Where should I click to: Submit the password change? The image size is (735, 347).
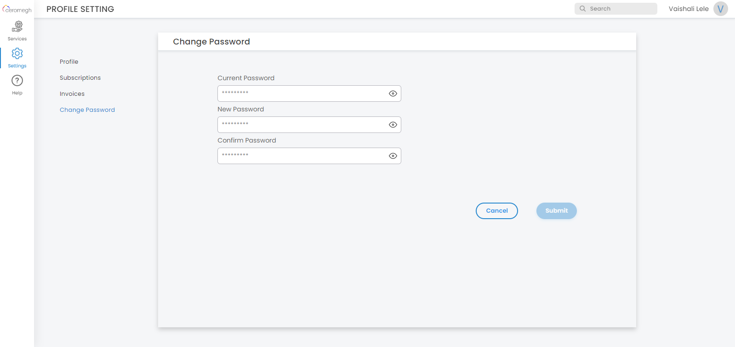556,211
